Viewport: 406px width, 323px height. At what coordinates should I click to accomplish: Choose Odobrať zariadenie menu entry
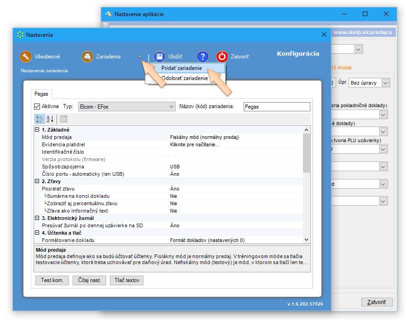pos(184,78)
